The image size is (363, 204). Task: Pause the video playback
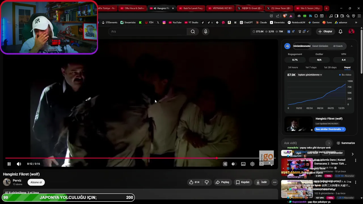coord(9,164)
